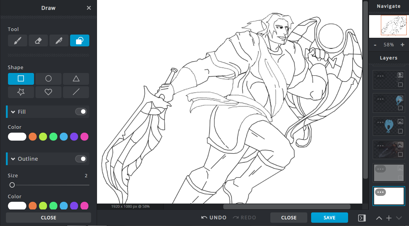Screen dimensions: 409x226
Task: Click image icon on large blue figure layer
Action: (400, 121)
